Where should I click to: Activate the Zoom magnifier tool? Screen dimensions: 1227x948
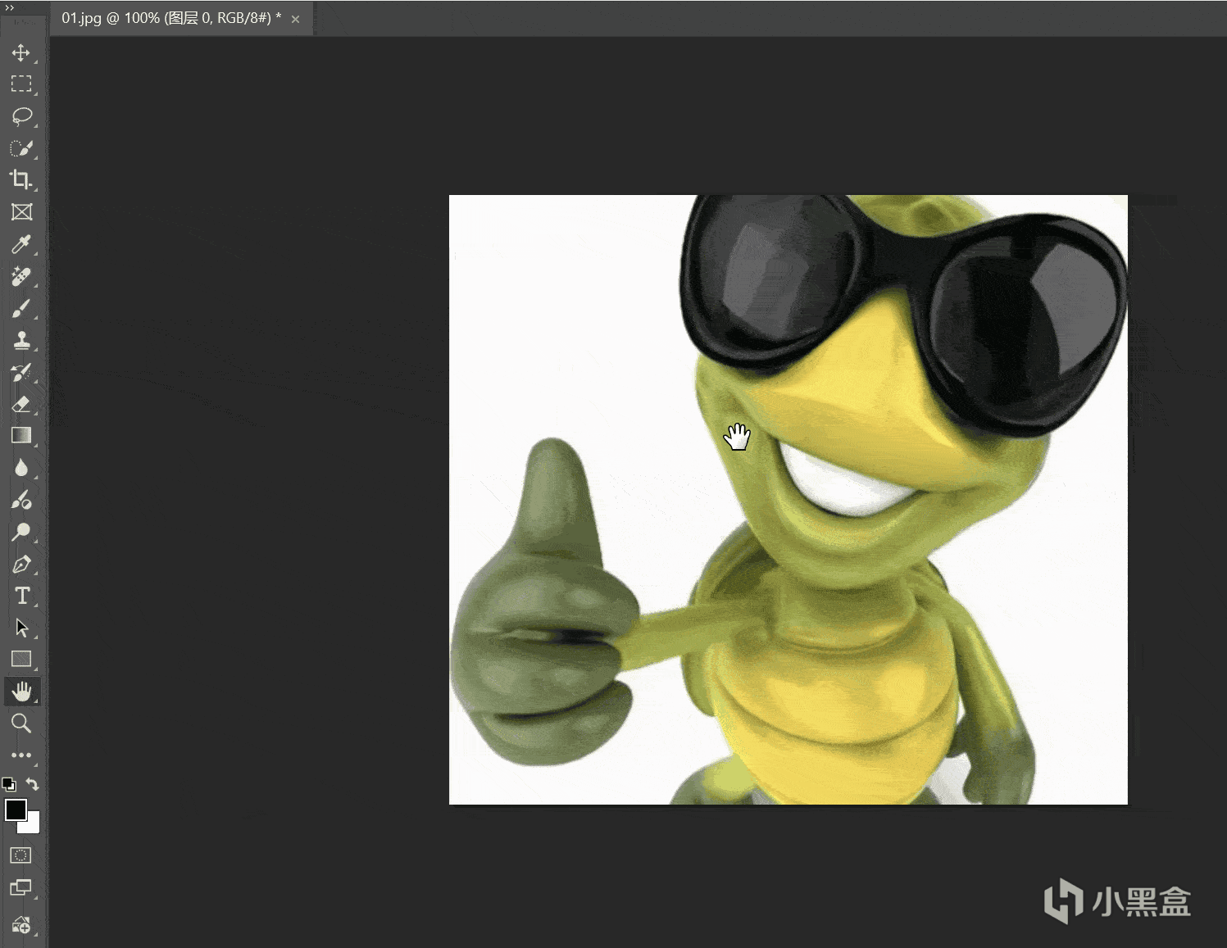pos(21,723)
